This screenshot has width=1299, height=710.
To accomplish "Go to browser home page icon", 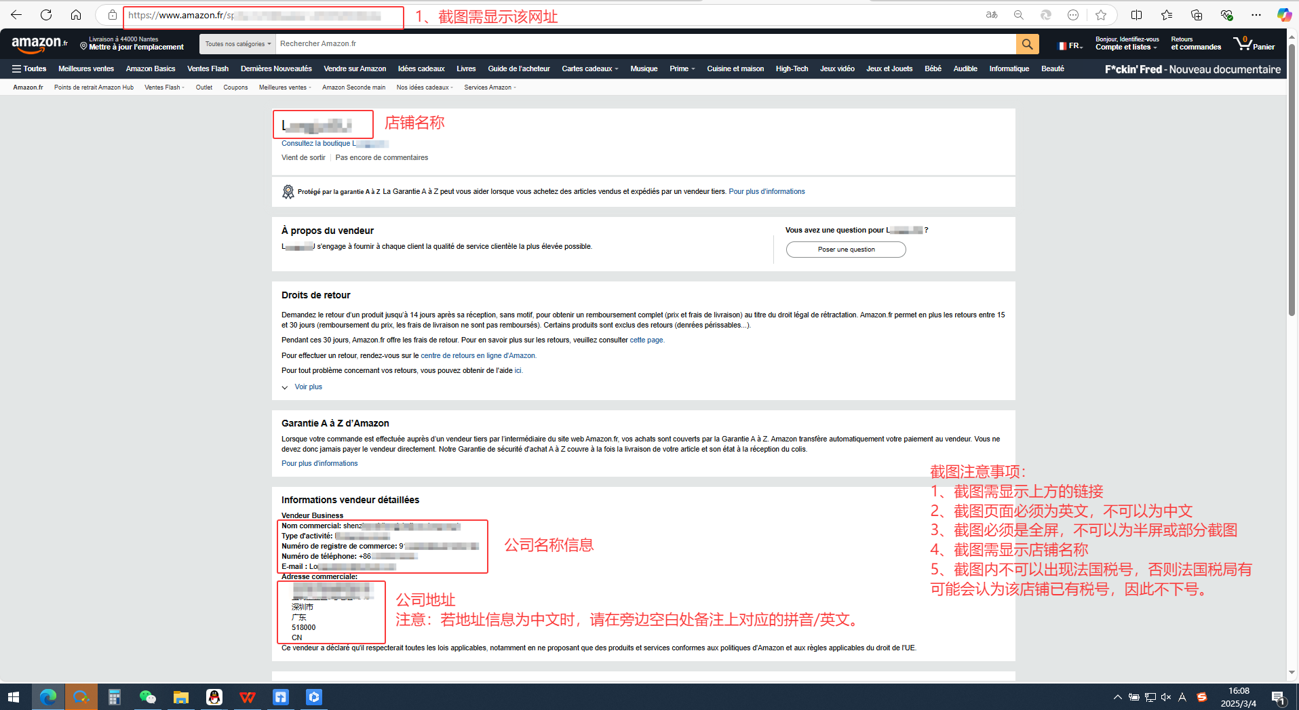I will 76,15.
